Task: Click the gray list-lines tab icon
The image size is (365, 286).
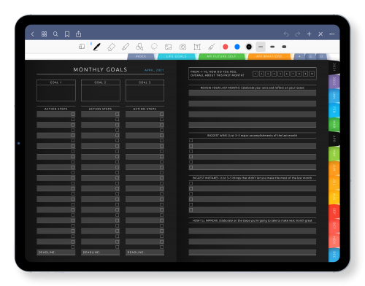Action: 310,56
